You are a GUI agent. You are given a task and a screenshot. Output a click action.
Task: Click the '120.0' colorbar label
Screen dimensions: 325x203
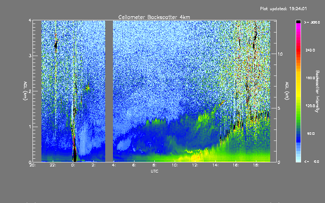click(310, 106)
